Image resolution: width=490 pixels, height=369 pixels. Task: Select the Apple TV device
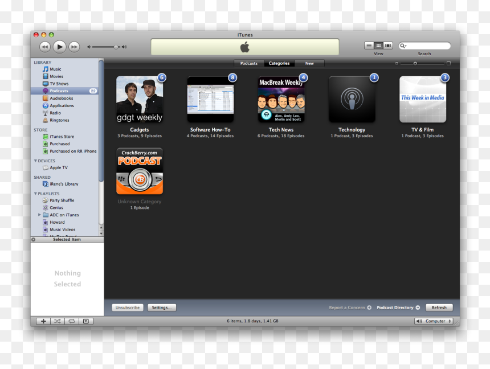pos(59,167)
